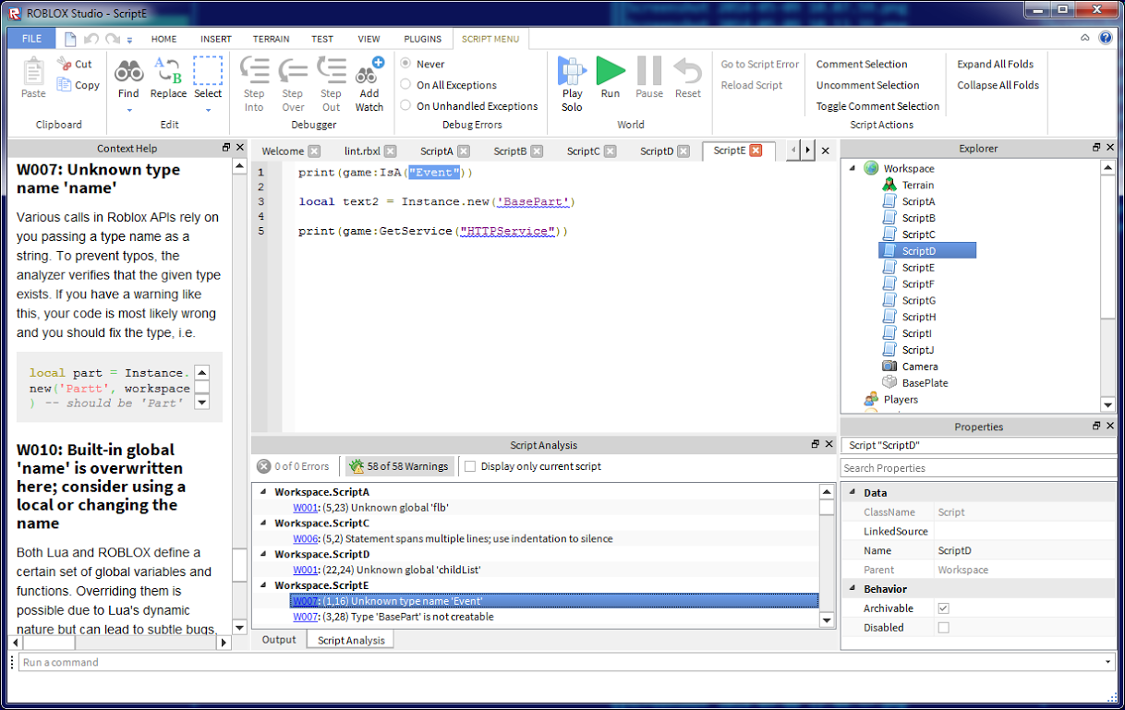The width and height of the screenshot is (1125, 710).
Task: Collapse the Data properties section
Action: point(852,493)
